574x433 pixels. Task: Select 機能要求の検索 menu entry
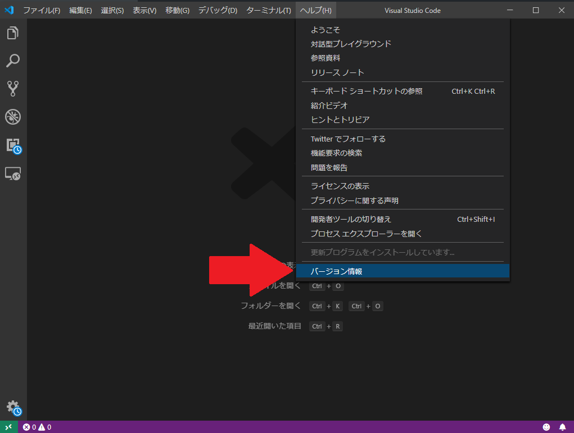pyautogui.click(x=403, y=153)
